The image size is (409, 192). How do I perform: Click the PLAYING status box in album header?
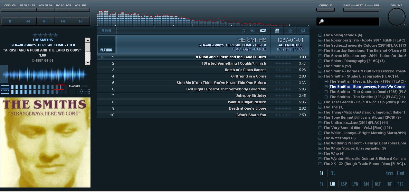pyautogui.click(x=106, y=44)
